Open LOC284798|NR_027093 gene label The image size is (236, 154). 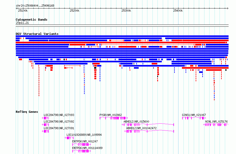(x=59, y=115)
